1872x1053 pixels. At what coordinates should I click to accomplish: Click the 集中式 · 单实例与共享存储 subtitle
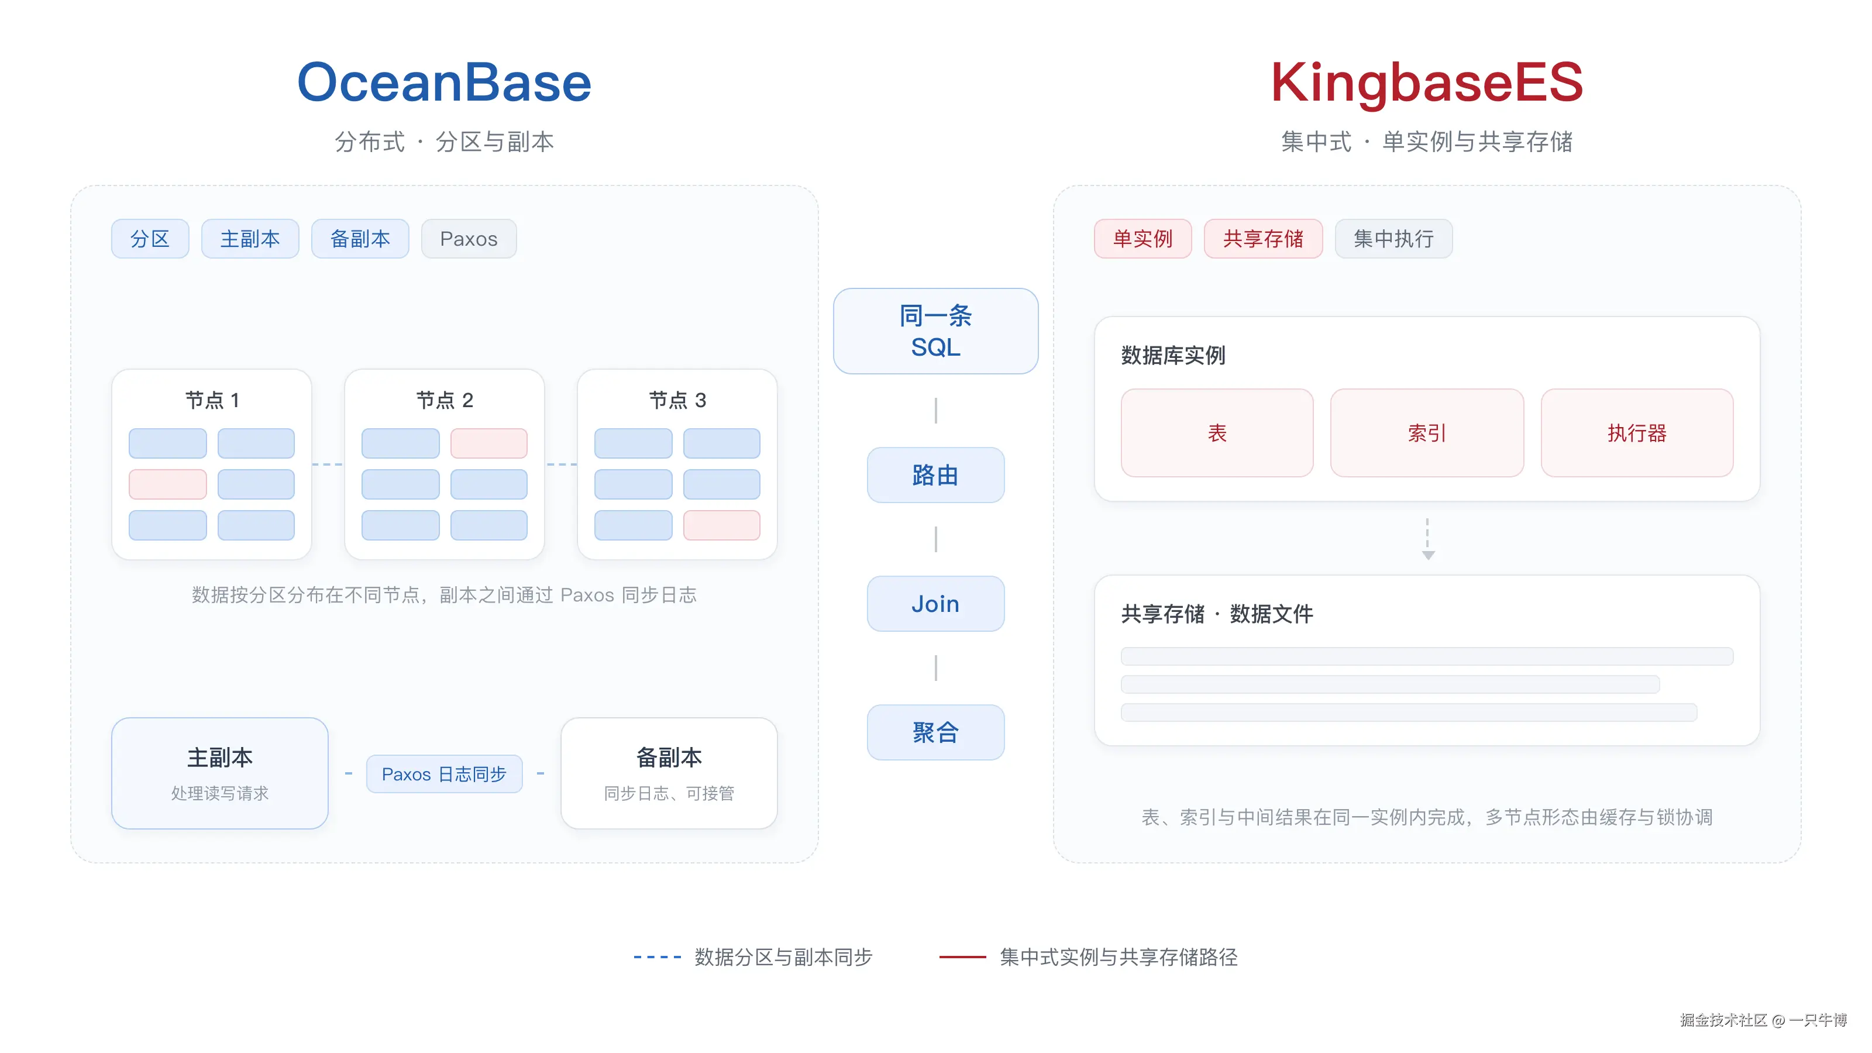pos(1427,142)
